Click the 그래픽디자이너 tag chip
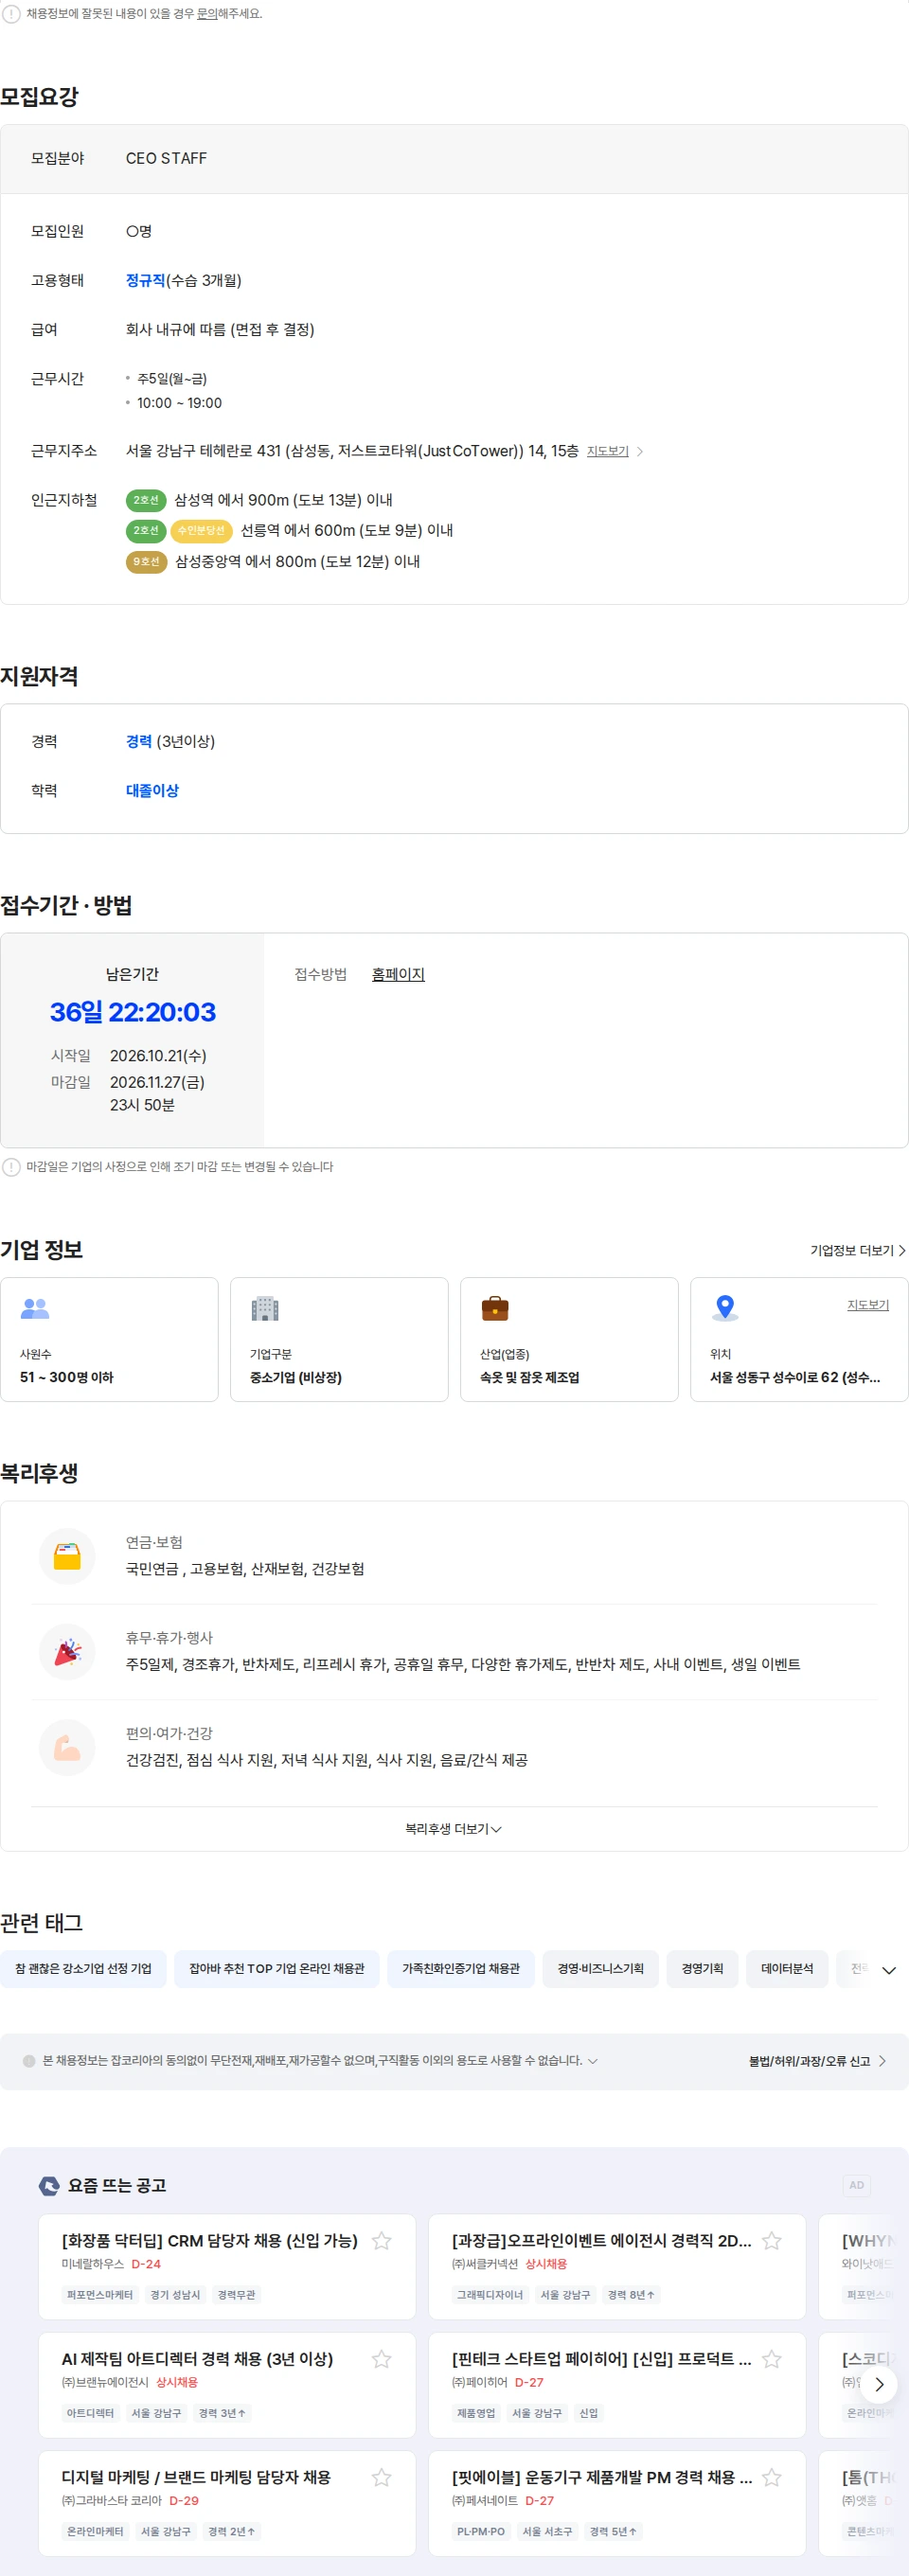The image size is (909, 2576). (x=490, y=2295)
